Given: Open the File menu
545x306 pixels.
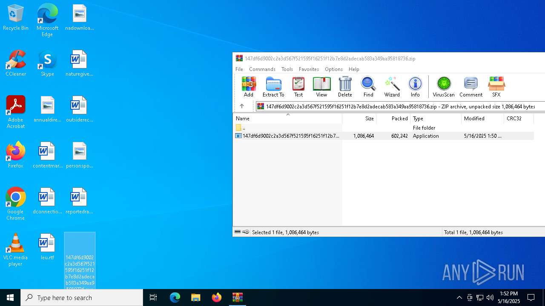Looking at the screenshot, I should pos(239,69).
